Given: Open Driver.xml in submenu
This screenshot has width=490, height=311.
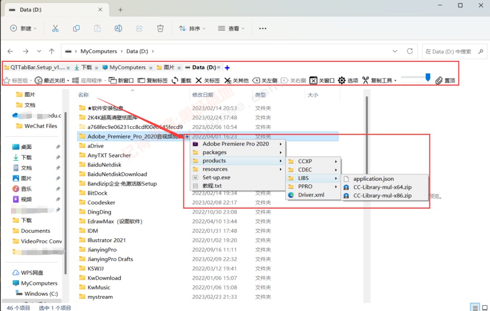Looking at the screenshot, I should (x=313, y=195).
